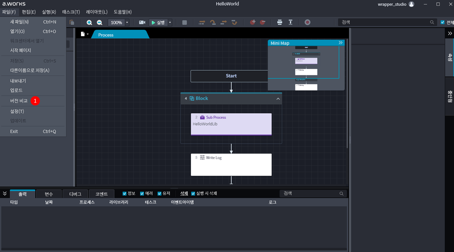
Task: Click the 실행 run button
Action: tap(158, 22)
